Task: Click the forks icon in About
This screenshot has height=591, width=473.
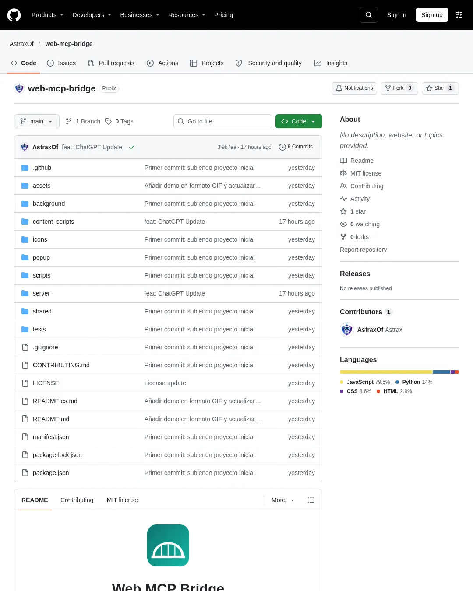Action: pyautogui.click(x=343, y=237)
